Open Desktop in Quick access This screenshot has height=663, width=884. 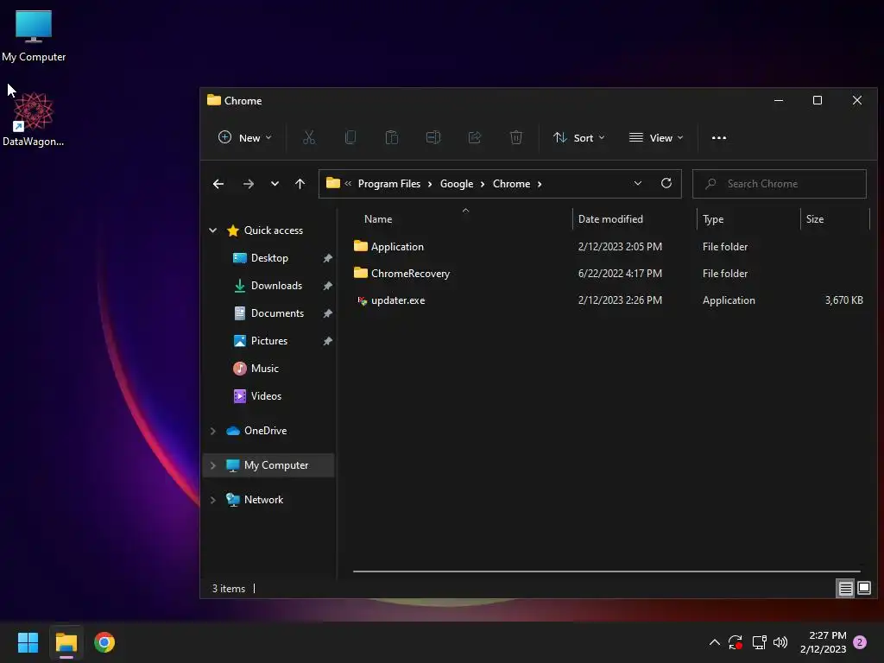coord(269,257)
